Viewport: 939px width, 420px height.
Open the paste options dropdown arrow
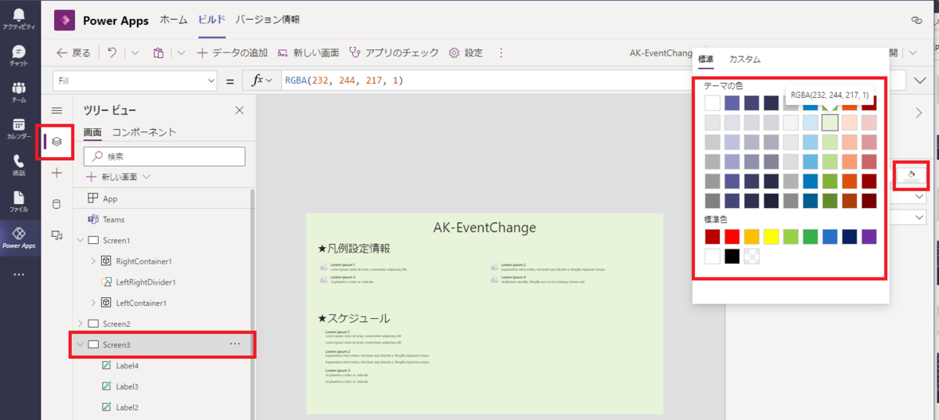click(x=181, y=52)
